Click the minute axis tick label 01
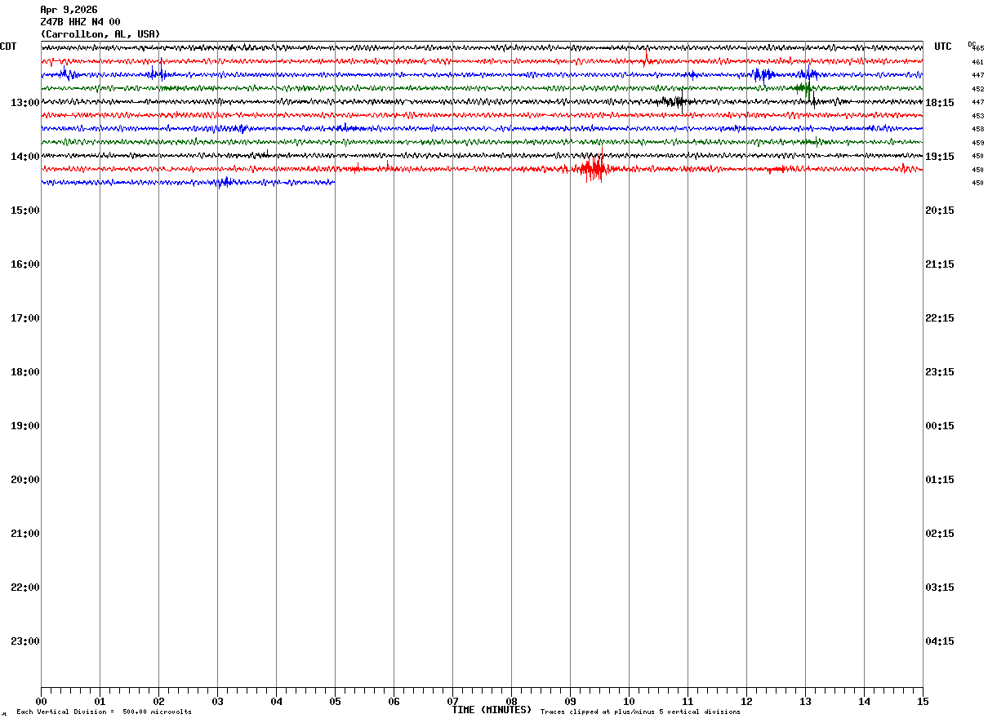Image resolution: width=988 pixels, height=723 pixels. [x=100, y=701]
